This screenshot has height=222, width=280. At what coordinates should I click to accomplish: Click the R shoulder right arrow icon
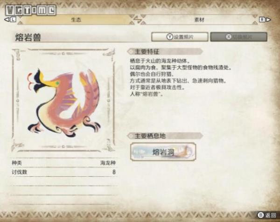(265, 20)
